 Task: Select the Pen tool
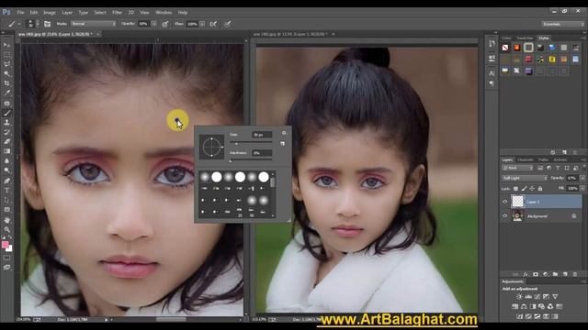click(6, 181)
